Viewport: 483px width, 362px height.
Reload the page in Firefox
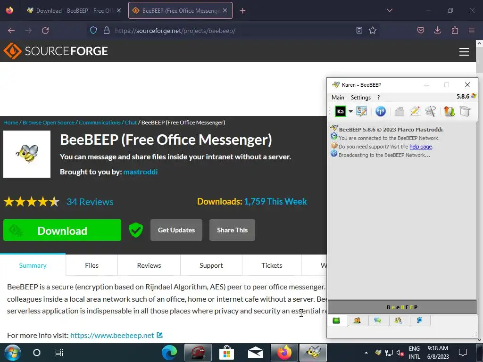[x=45, y=31]
